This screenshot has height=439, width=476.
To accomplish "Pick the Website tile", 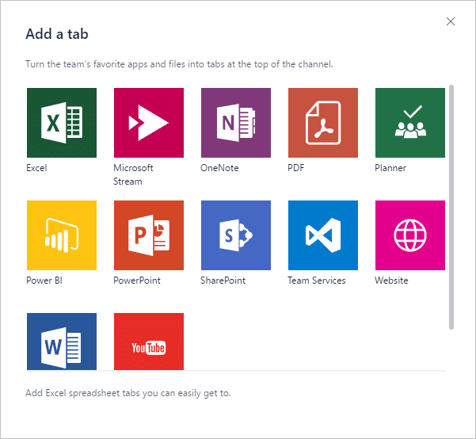I will click(410, 235).
